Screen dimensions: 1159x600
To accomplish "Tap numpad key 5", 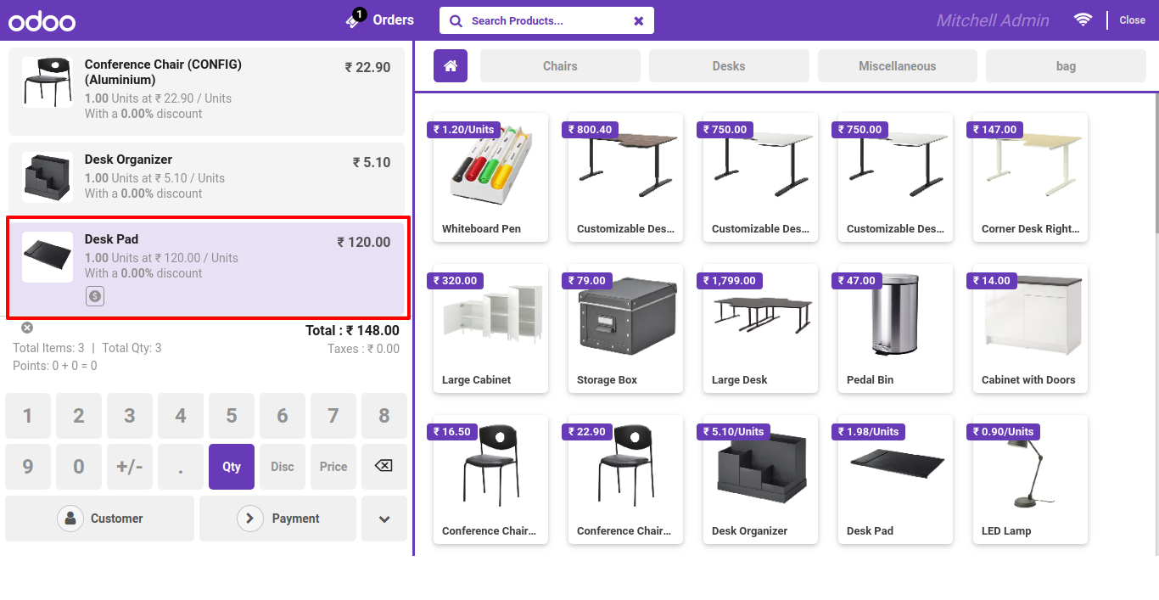I will pyautogui.click(x=232, y=416).
